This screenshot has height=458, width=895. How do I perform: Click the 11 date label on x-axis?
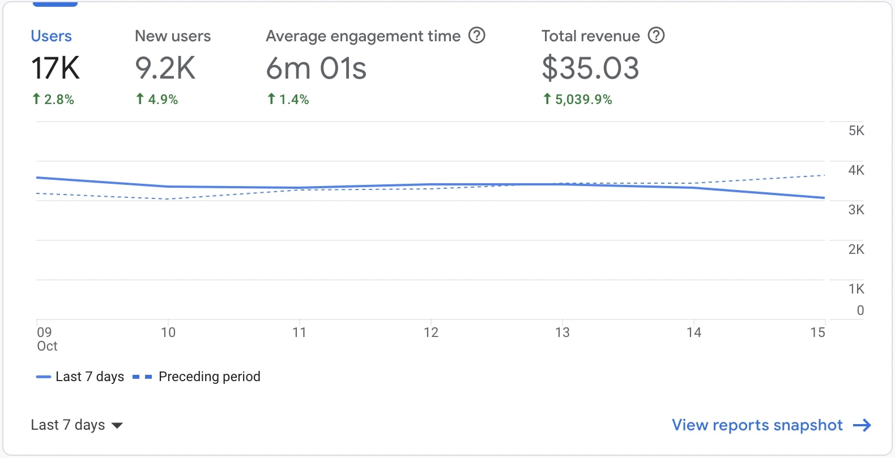point(299,332)
